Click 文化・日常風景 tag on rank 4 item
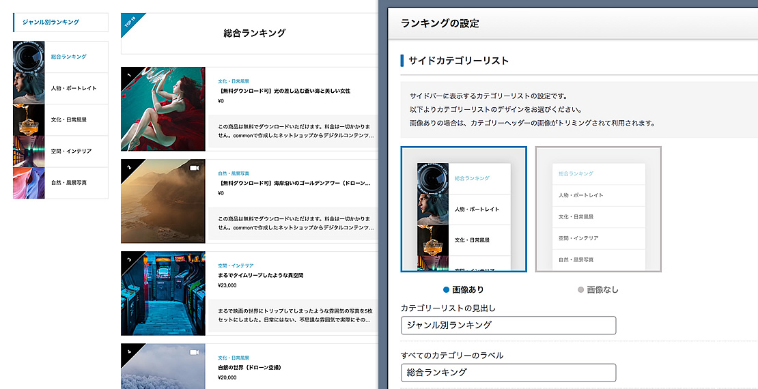The height and width of the screenshot is (389, 758). pyautogui.click(x=234, y=358)
